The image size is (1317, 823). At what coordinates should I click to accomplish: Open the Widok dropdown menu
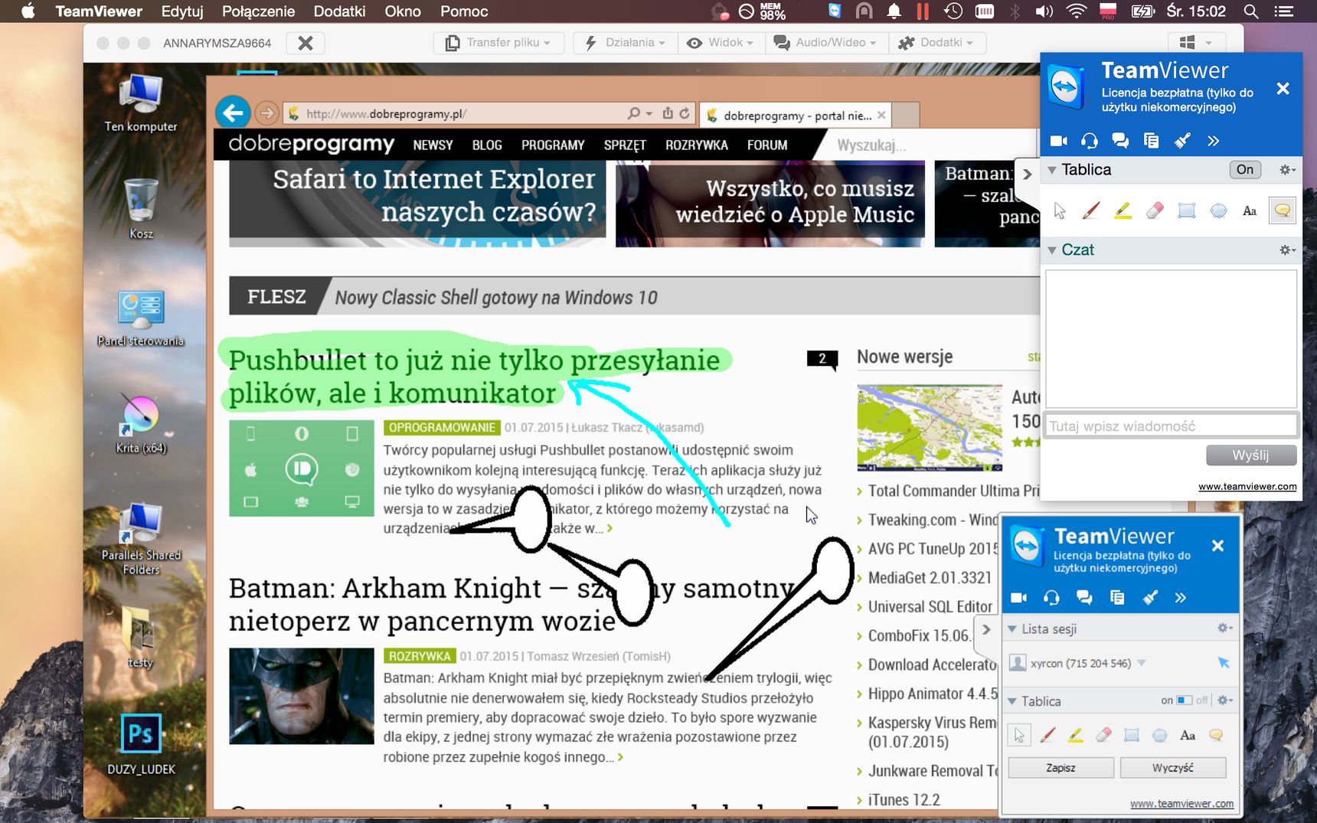coord(721,43)
